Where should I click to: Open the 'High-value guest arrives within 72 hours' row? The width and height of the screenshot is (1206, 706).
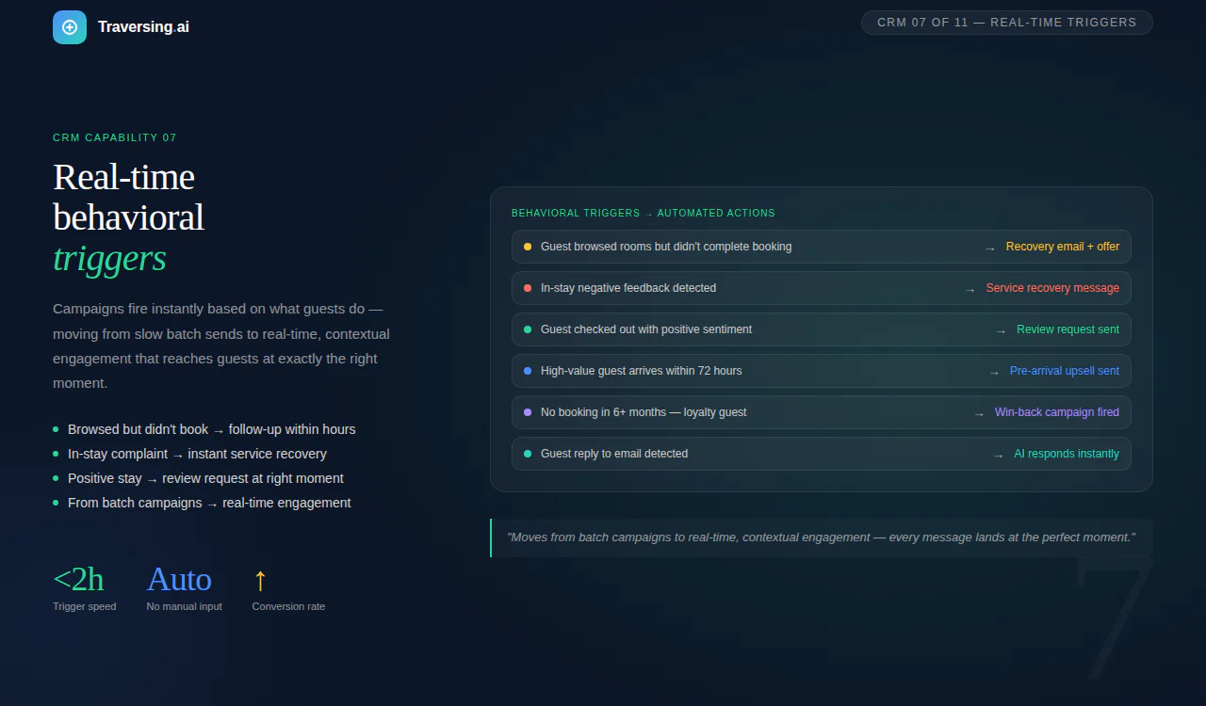[x=822, y=371]
